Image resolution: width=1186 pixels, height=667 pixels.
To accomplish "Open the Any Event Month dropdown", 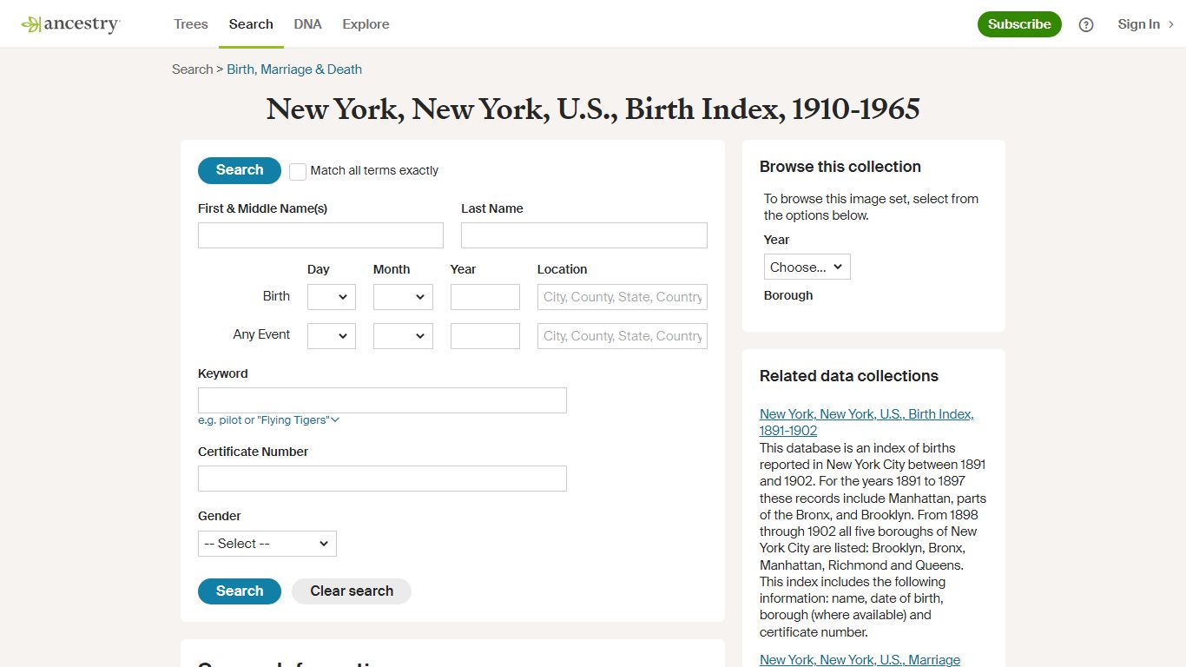I will [403, 336].
